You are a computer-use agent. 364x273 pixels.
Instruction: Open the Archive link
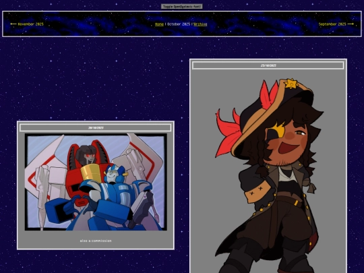tap(200, 24)
